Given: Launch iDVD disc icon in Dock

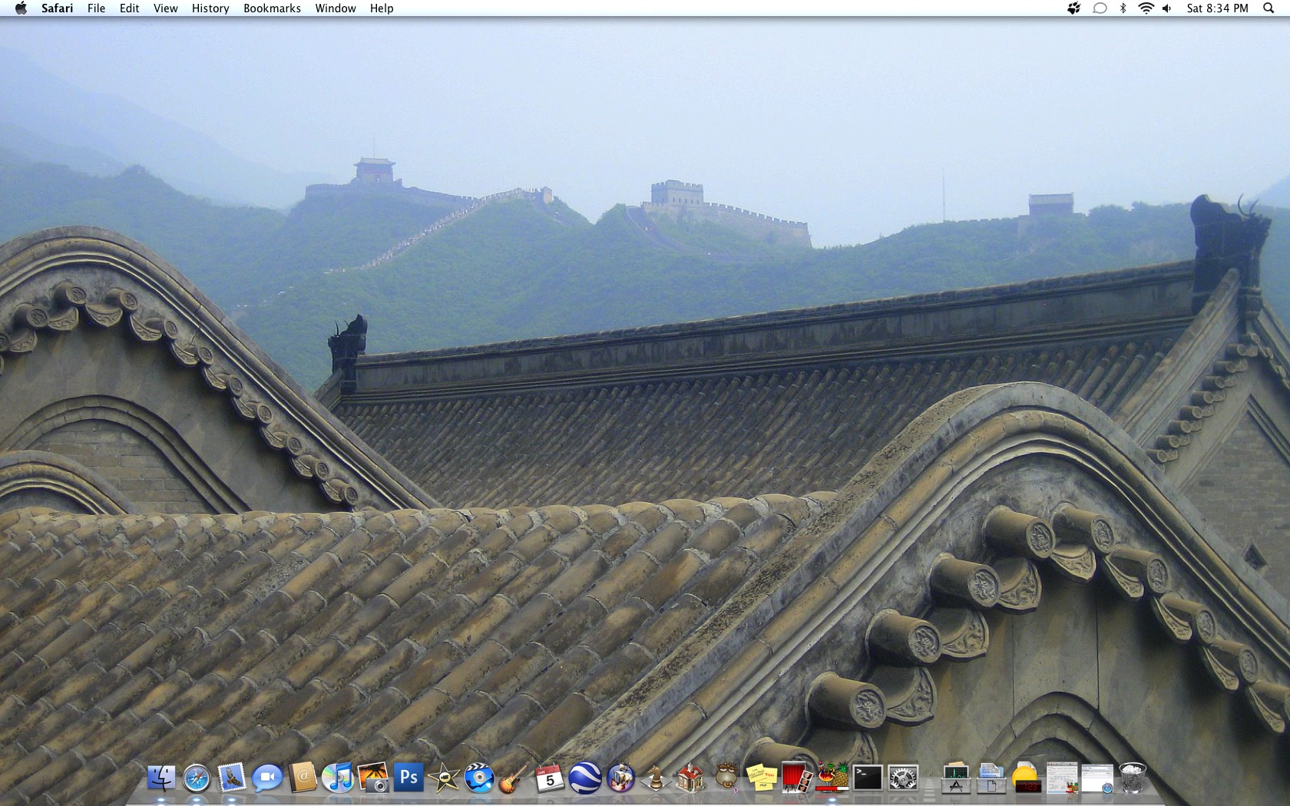Looking at the screenshot, I should pos(479,778).
